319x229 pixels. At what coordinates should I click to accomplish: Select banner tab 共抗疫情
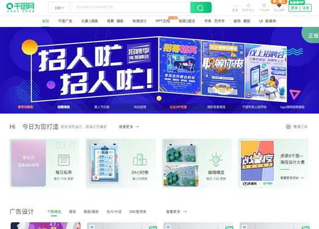point(140,107)
